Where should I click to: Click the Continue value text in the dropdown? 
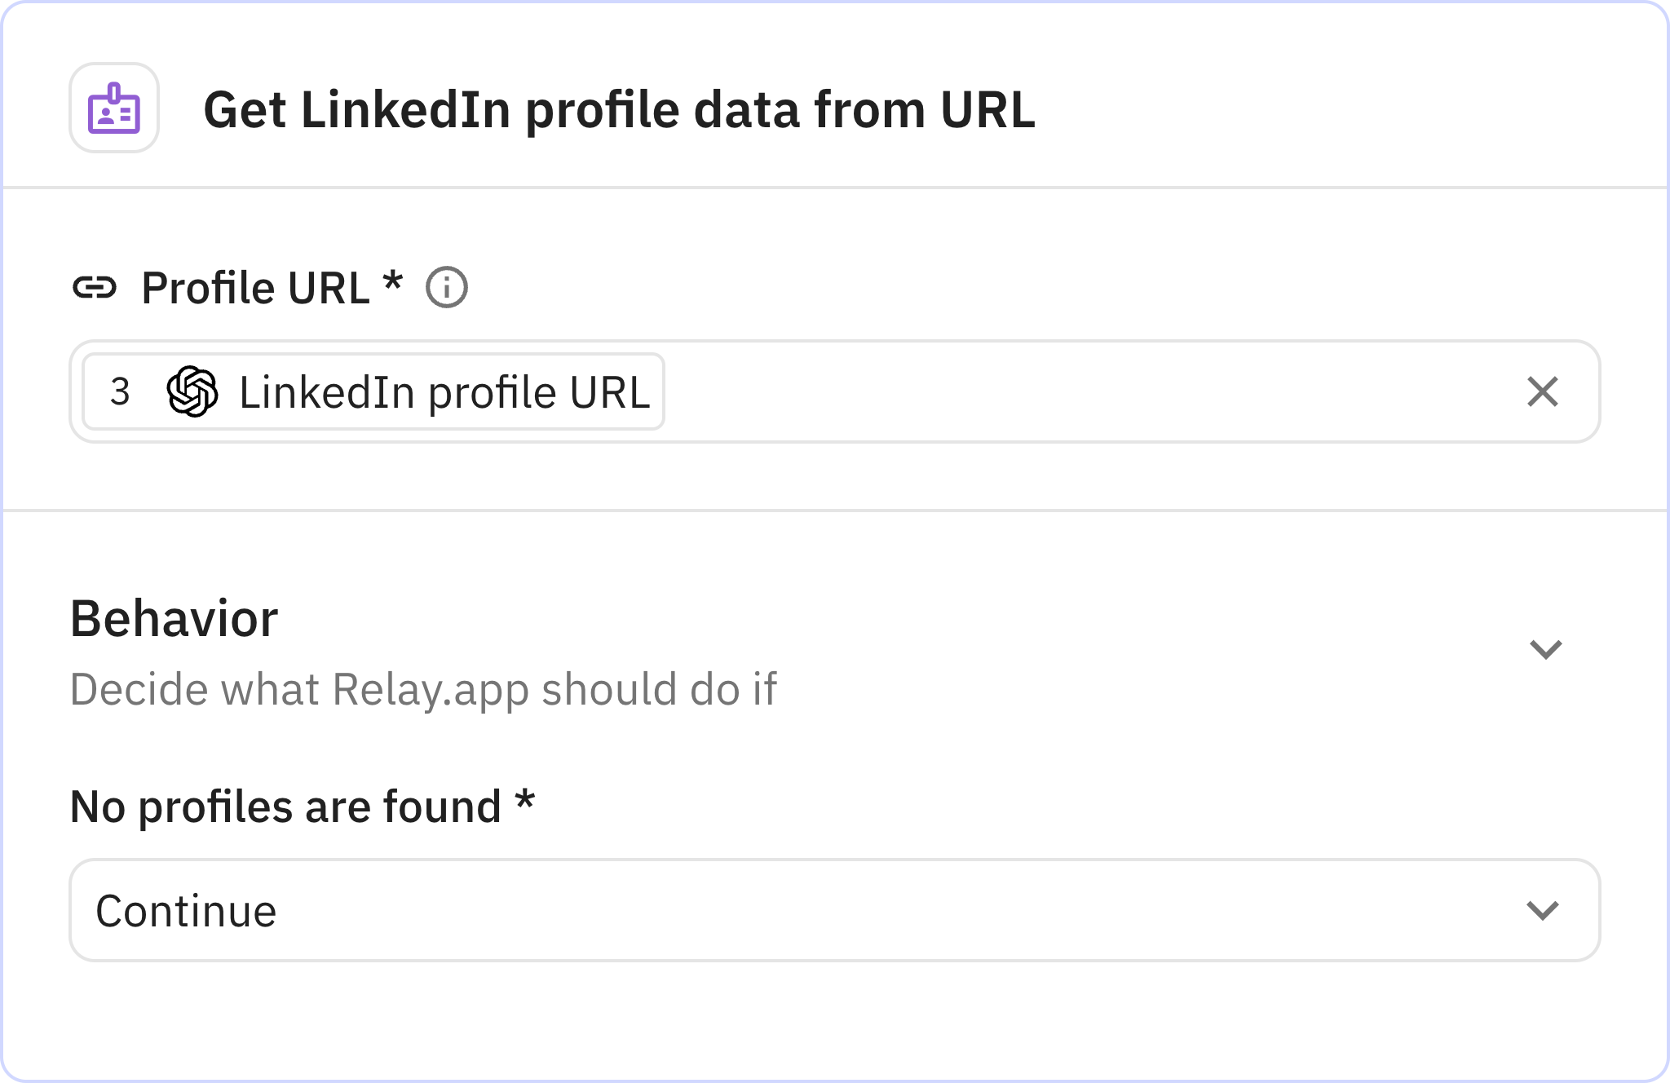pyautogui.click(x=186, y=911)
